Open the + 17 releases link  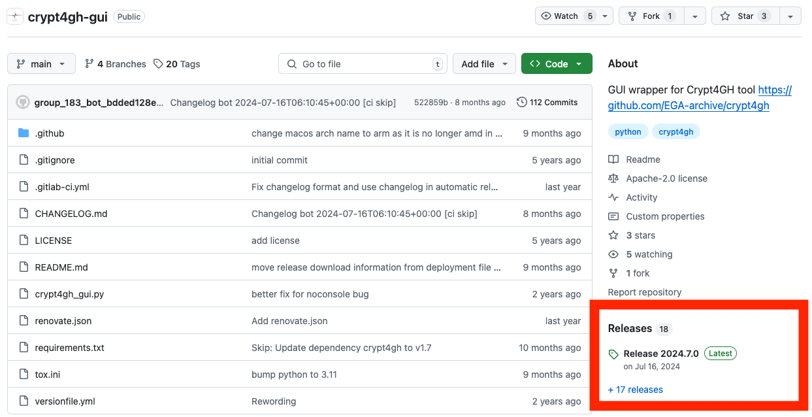coord(635,390)
